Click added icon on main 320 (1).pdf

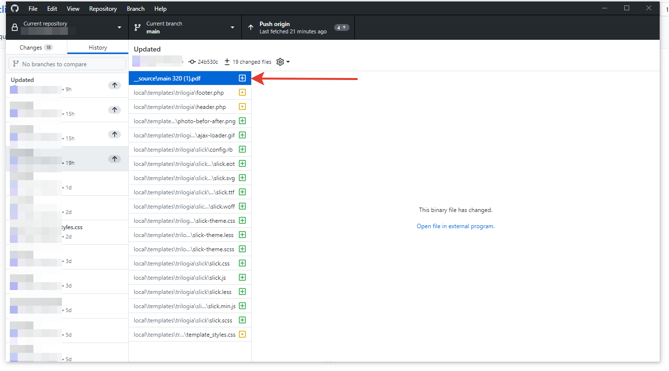click(242, 78)
